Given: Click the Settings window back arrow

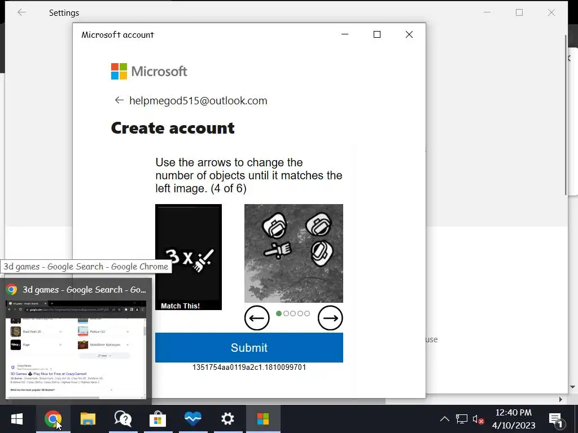Looking at the screenshot, I should point(22,12).
